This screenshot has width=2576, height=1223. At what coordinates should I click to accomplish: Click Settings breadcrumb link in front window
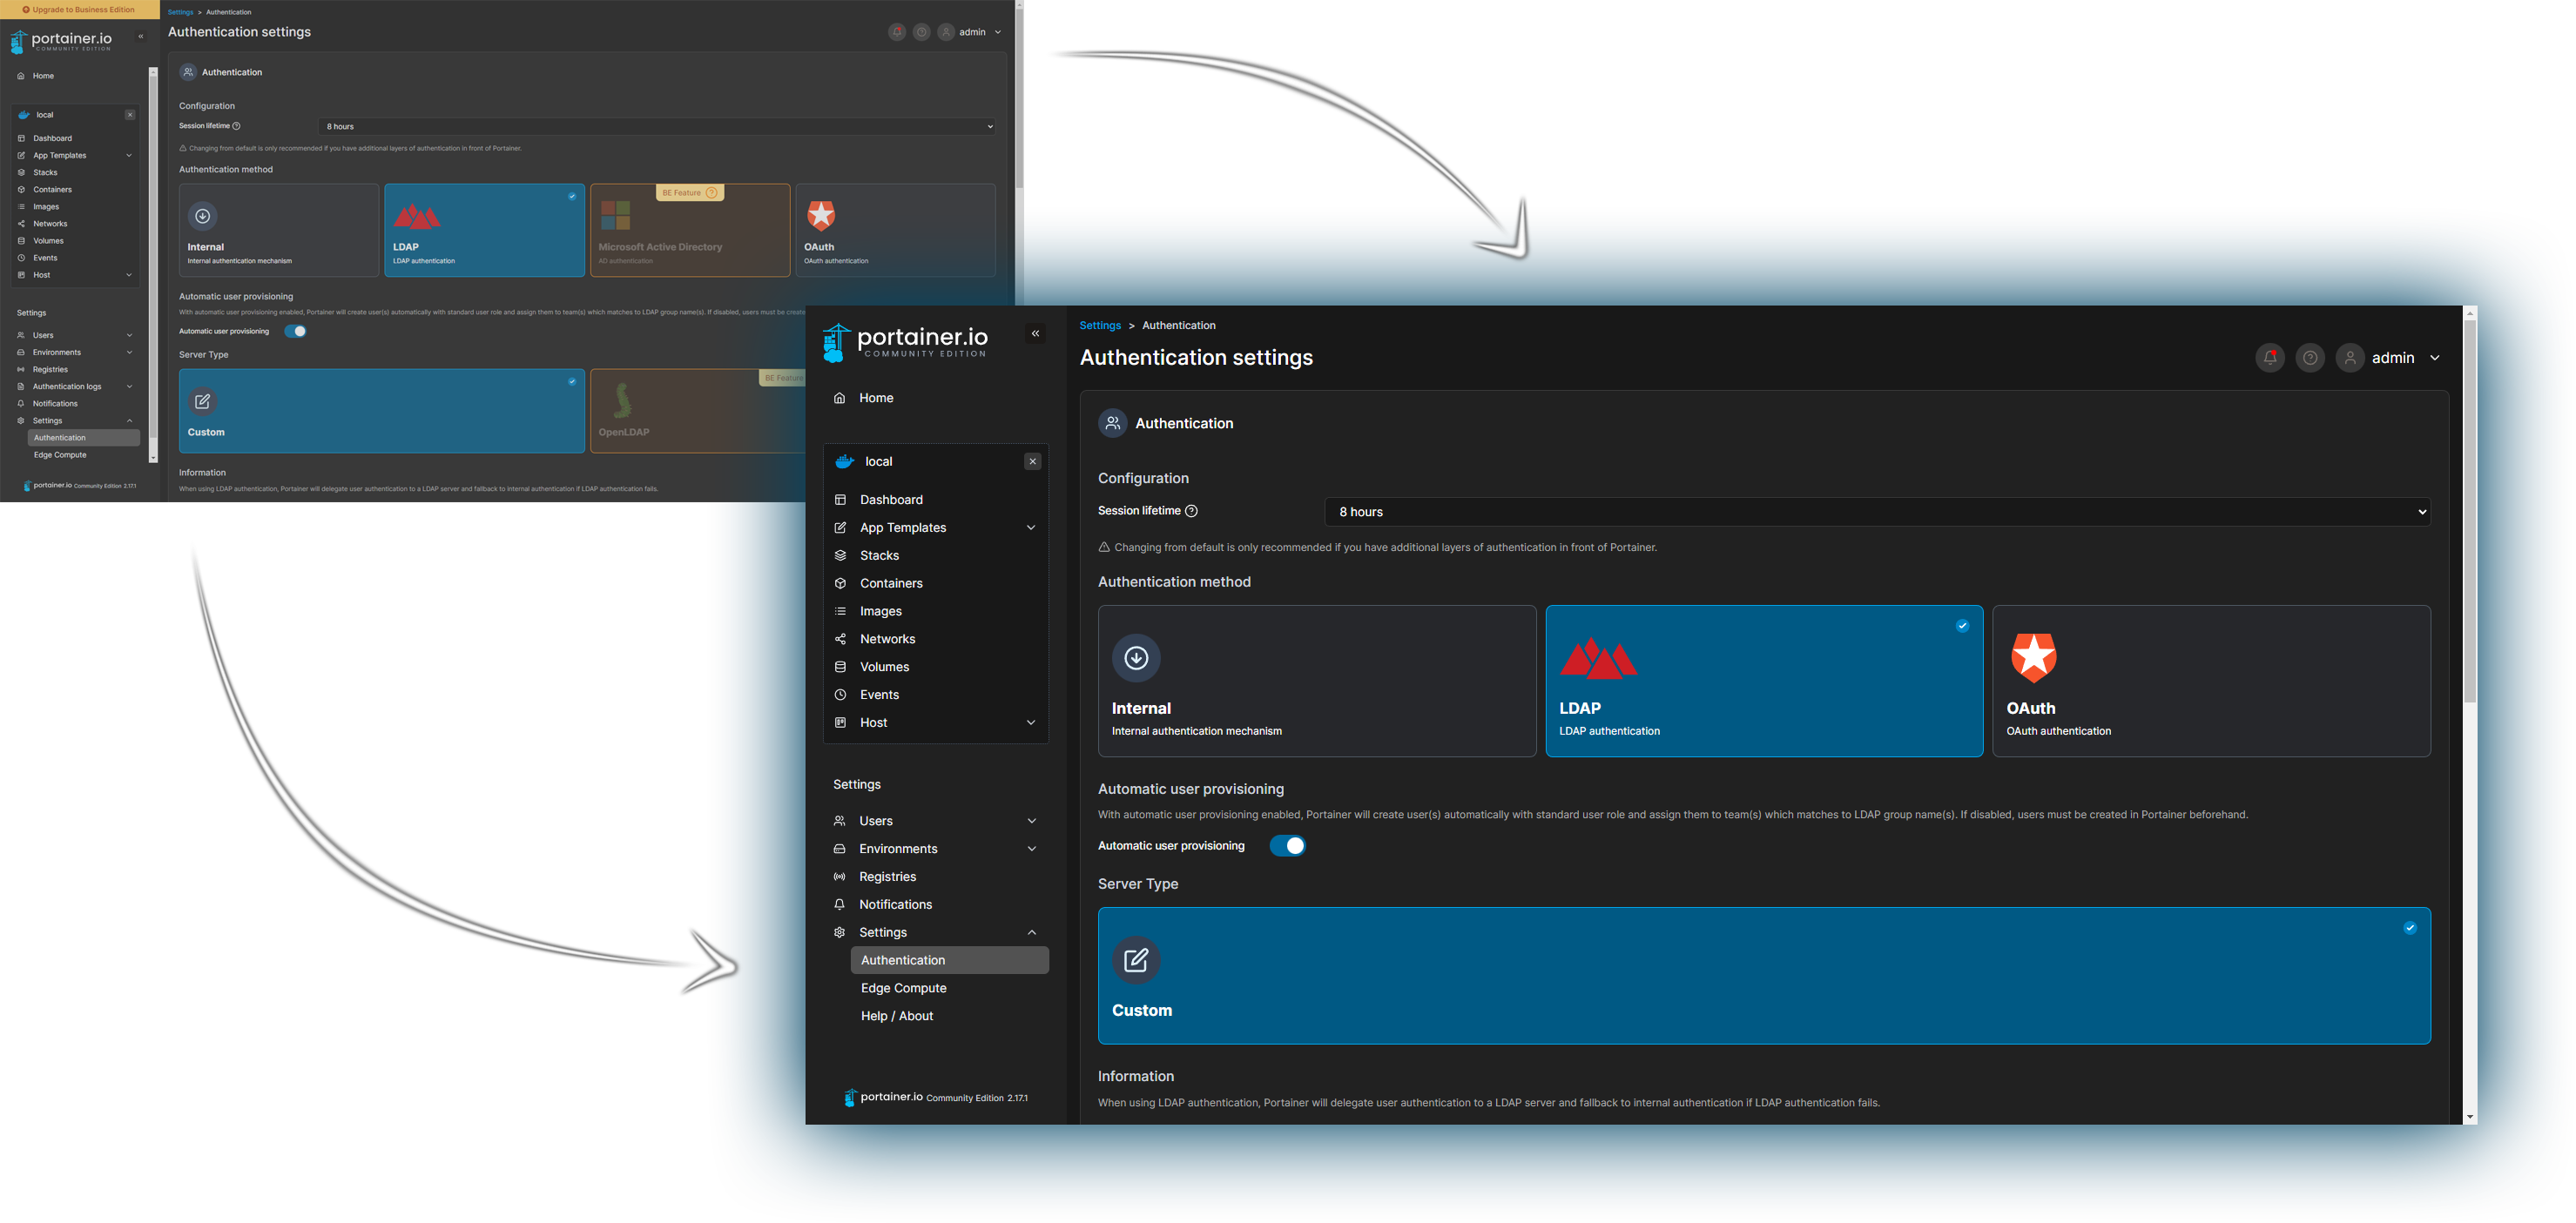click(x=1100, y=326)
